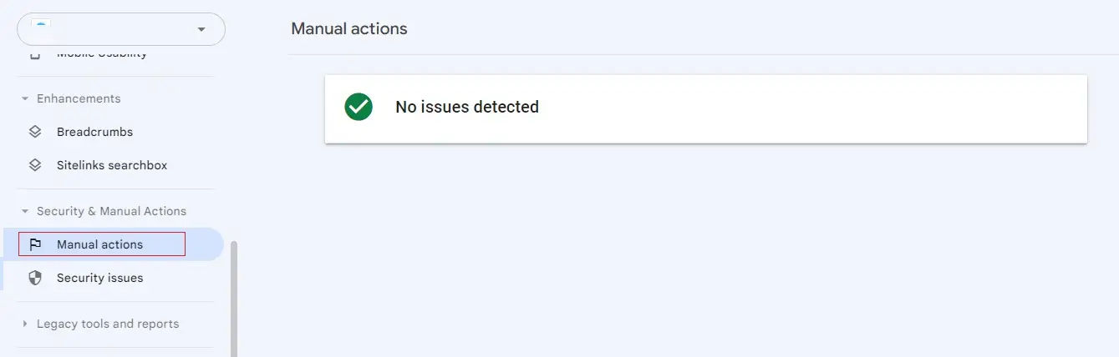Click the green checkmark status icon

359,107
